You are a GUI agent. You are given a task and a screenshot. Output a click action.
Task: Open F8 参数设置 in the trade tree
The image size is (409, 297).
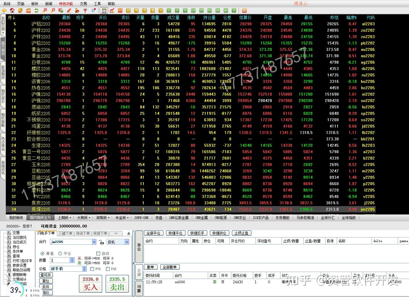tap(17, 265)
